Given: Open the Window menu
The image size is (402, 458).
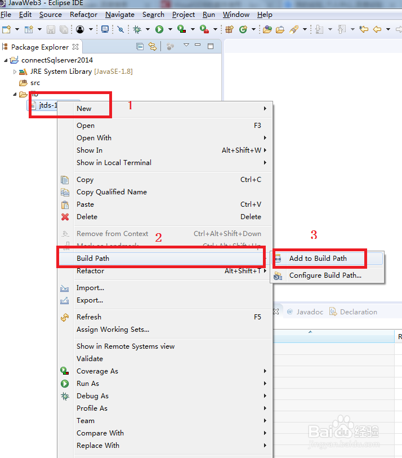Looking at the screenshot, I should coord(236,15).
